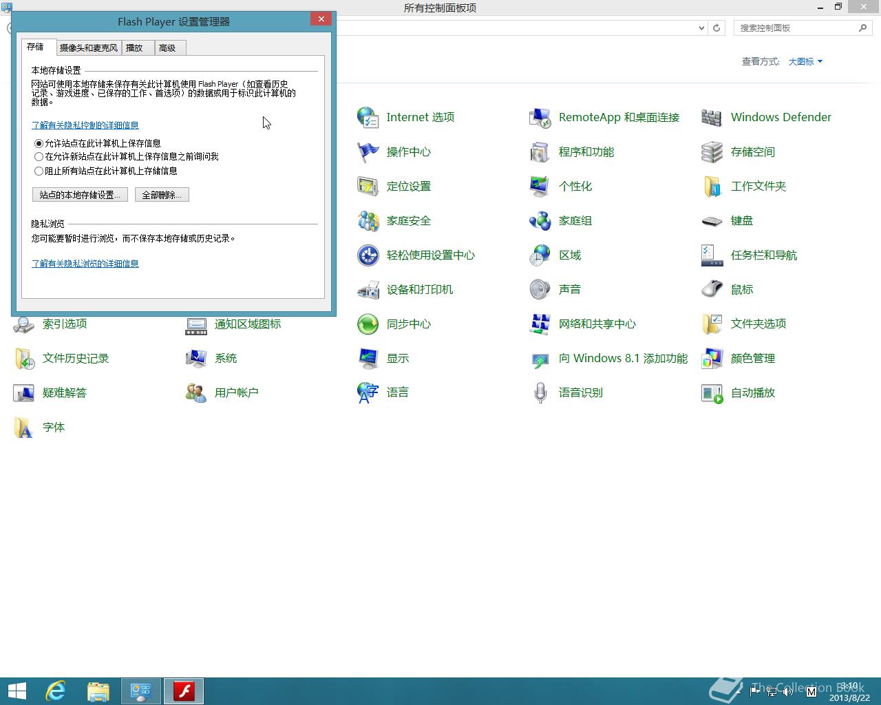Open the 区域 globe clock icon
The image size is (881, 705).
[x=540, y=255]
